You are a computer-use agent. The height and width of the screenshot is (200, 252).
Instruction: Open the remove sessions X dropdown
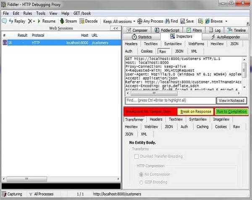pos(33,21)
